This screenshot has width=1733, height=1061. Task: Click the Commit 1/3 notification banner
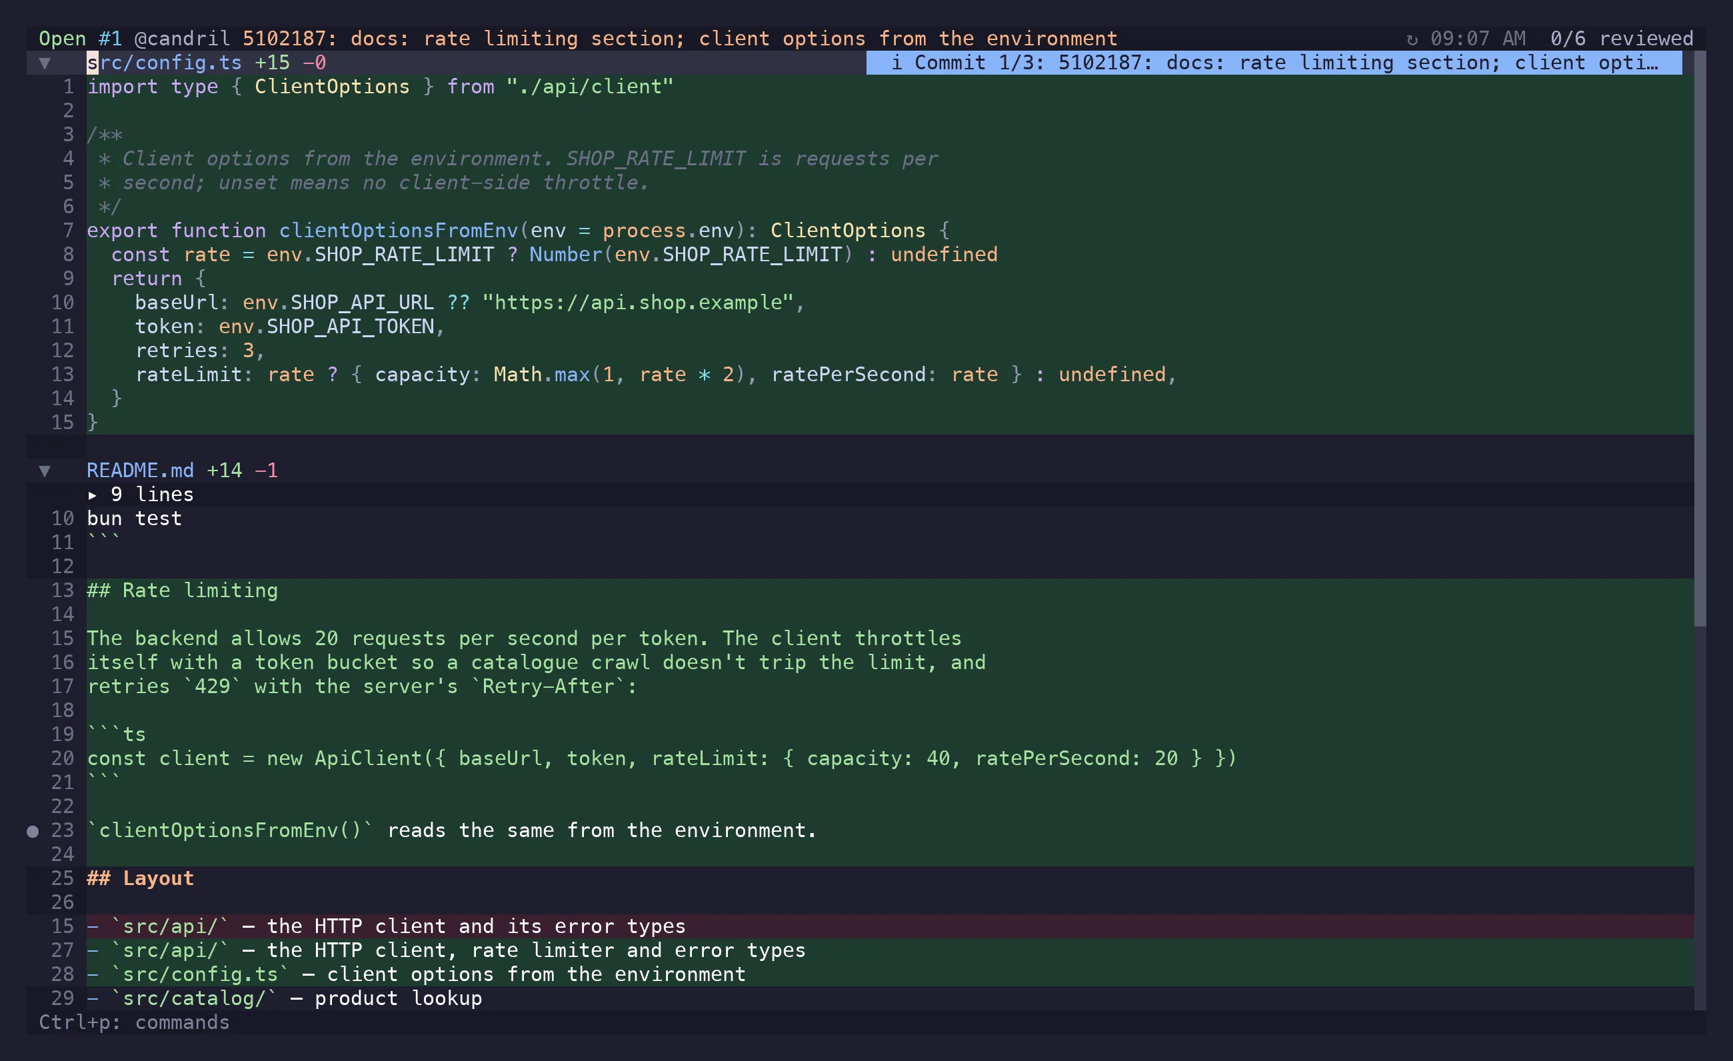click(x=1274, y=63)
